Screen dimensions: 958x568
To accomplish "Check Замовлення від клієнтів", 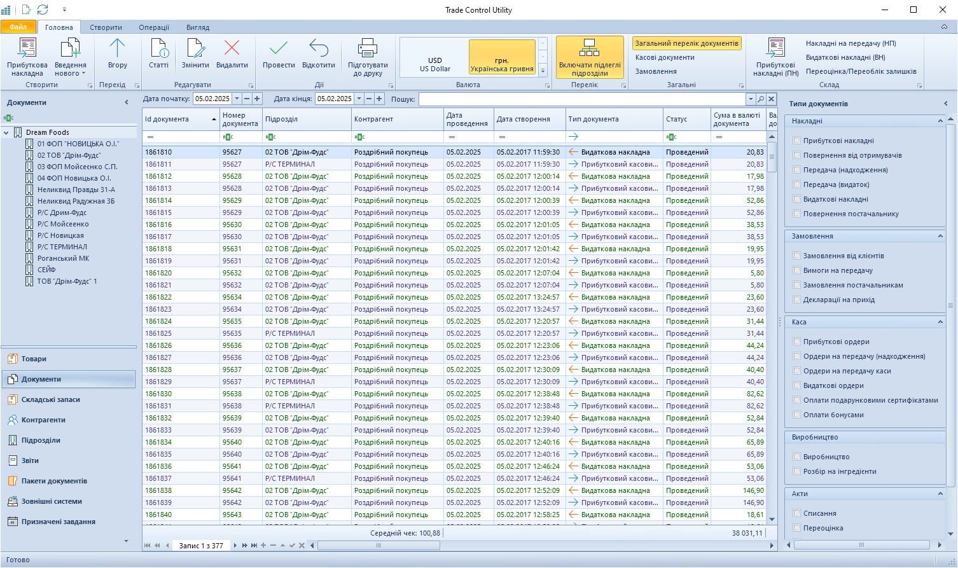I will tap(797, 256).
